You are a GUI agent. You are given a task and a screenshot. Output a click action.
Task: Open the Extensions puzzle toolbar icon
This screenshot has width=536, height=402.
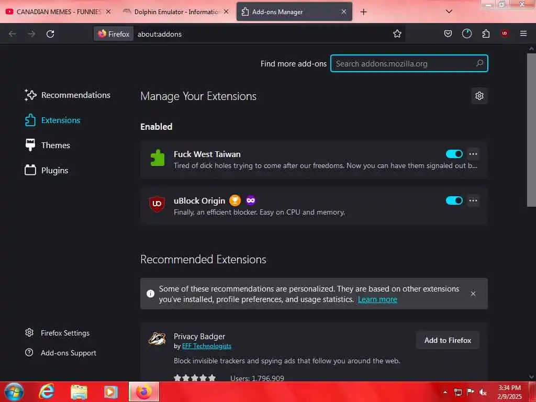[x=486, y=33]
